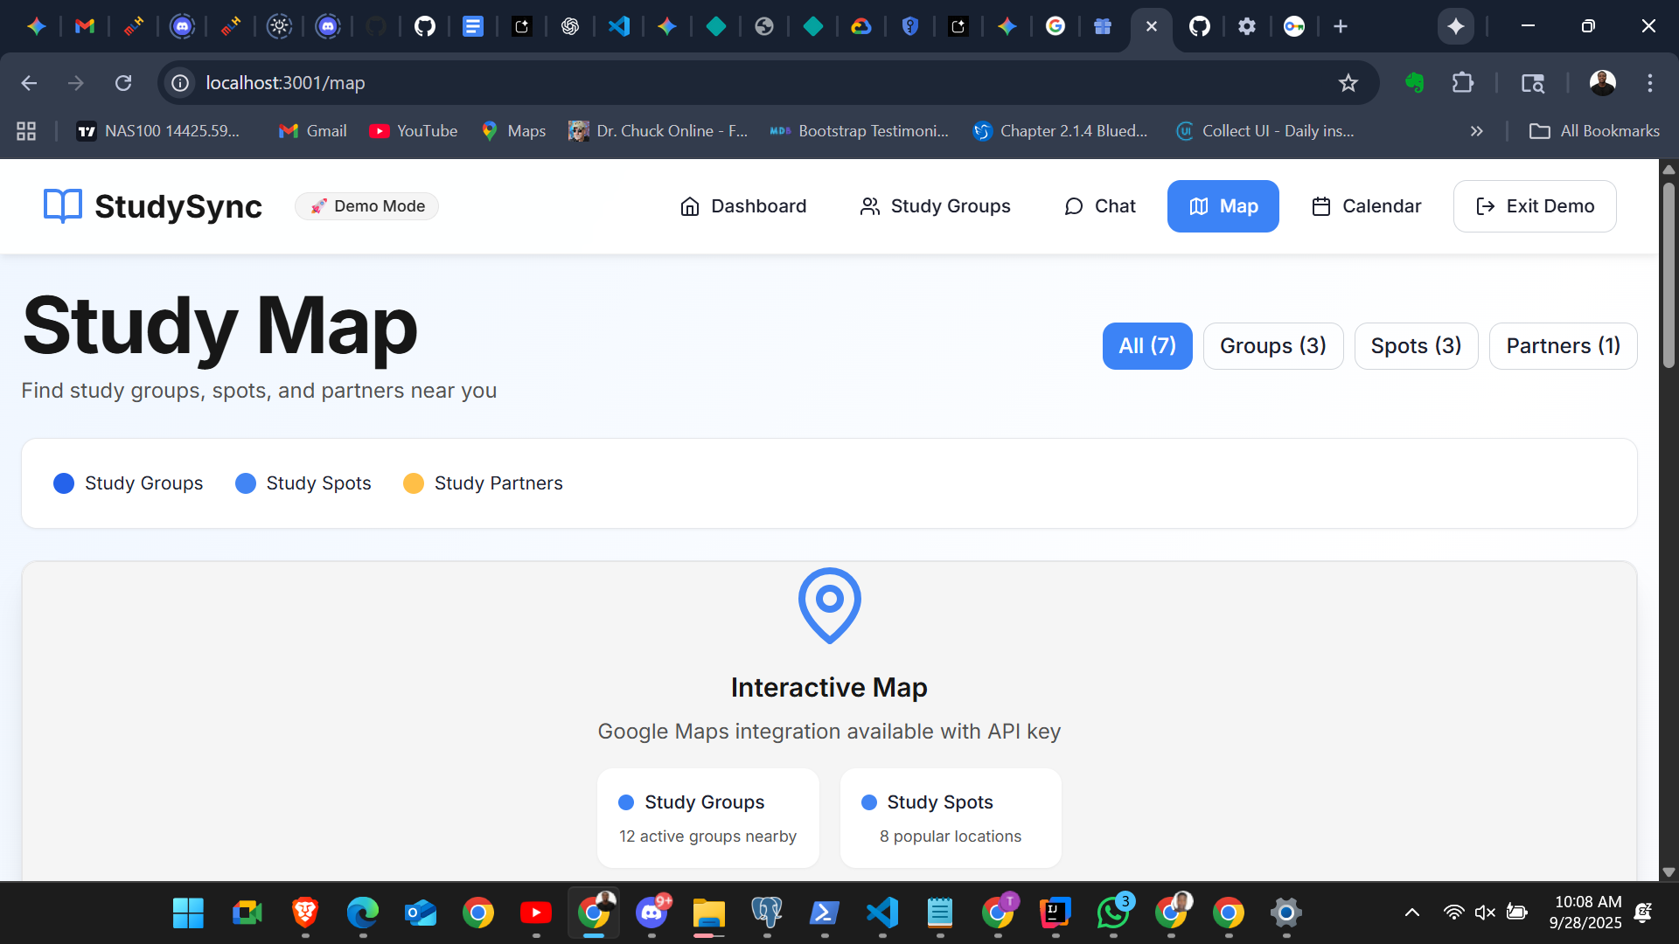Open the Calendar nav item
1679x944 pixels.
coord(1366,206)
